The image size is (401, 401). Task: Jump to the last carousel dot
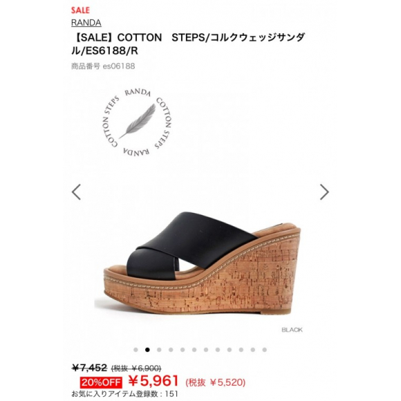265,350
